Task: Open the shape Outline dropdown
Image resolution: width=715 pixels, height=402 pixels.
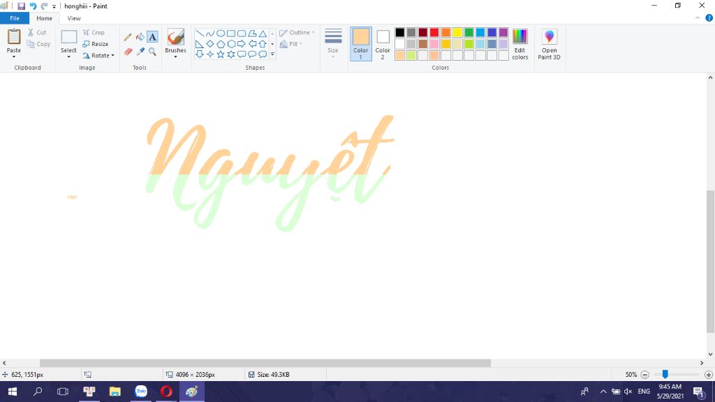Action: pos(297,33)
